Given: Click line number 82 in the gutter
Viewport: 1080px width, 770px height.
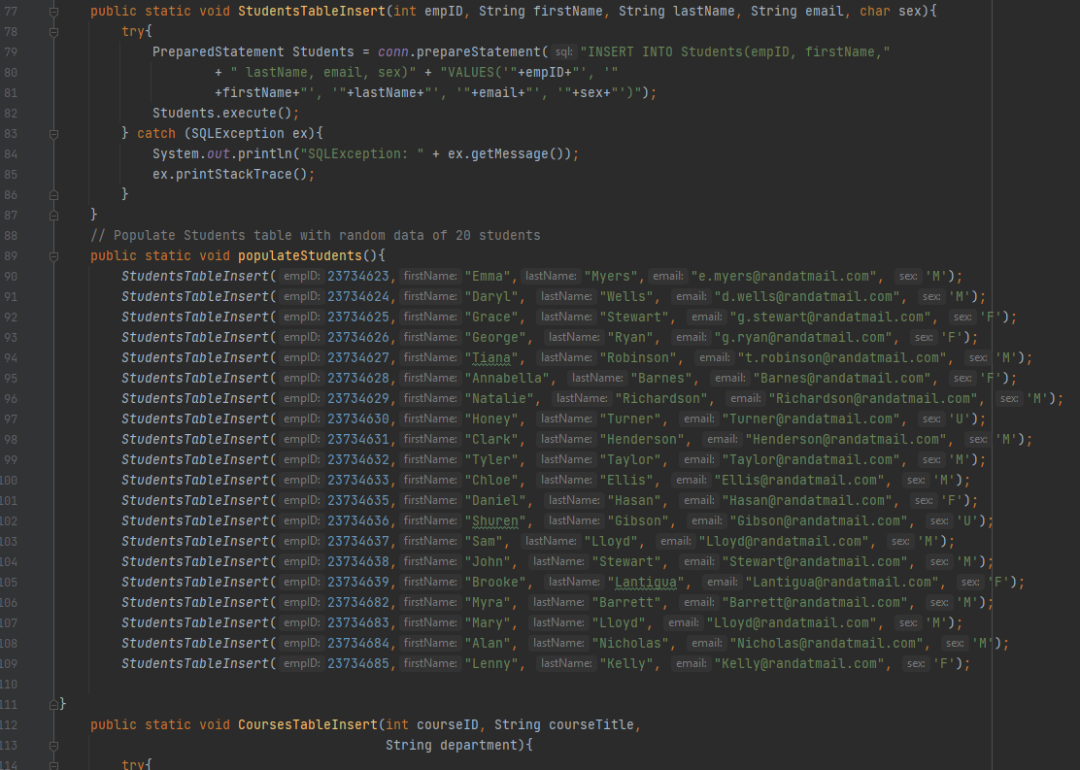Looking at the screenshot, I should pos(11,113).
